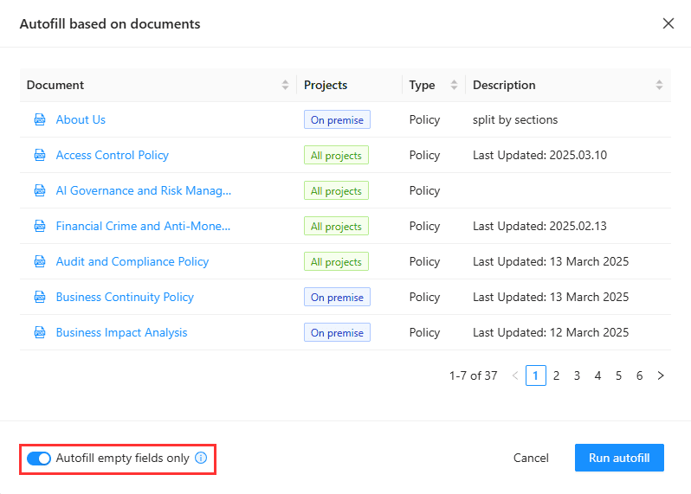Screen dimensions: 691x494
Task: Click the Projects column header
Action: pos(326,85)
